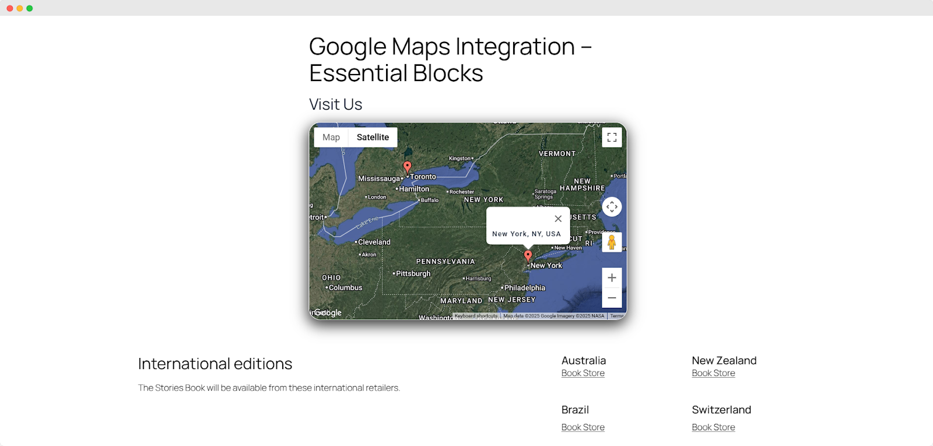This screenshot has width=933, height=446.
Task: Open New Zealand Book Store link
Action: tap(713, 373)
